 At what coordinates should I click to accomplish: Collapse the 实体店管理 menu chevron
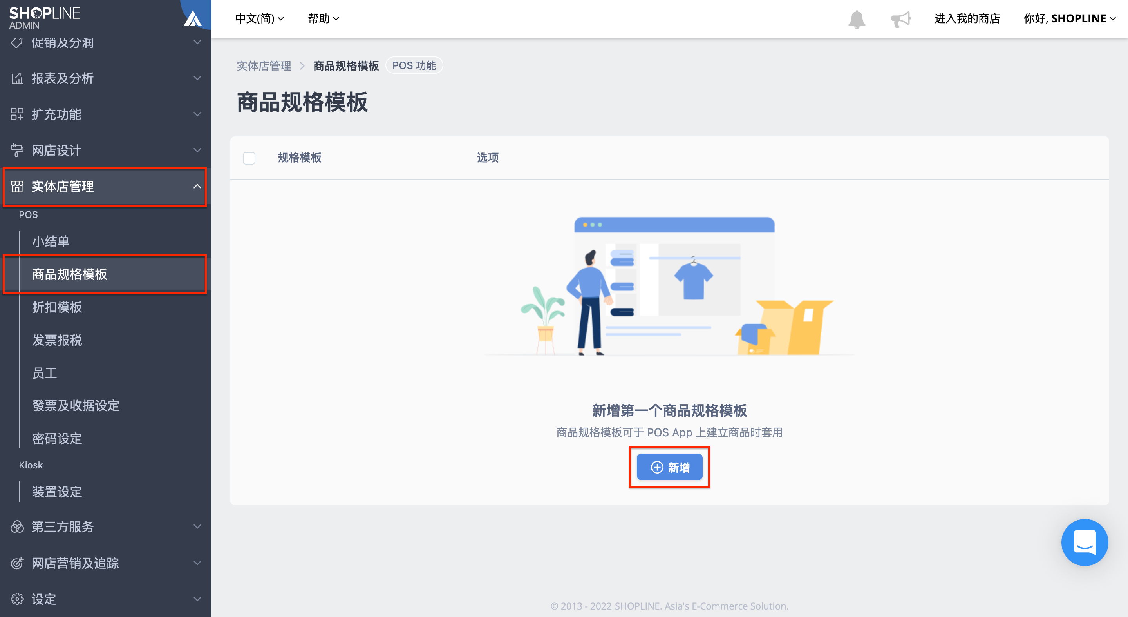pos(197,186)
